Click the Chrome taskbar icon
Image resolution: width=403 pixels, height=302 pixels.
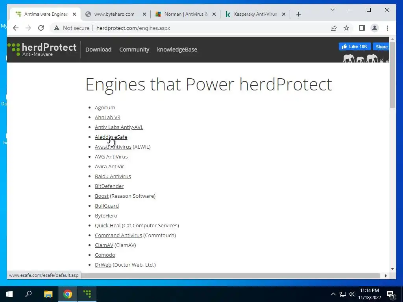[68, 294]
